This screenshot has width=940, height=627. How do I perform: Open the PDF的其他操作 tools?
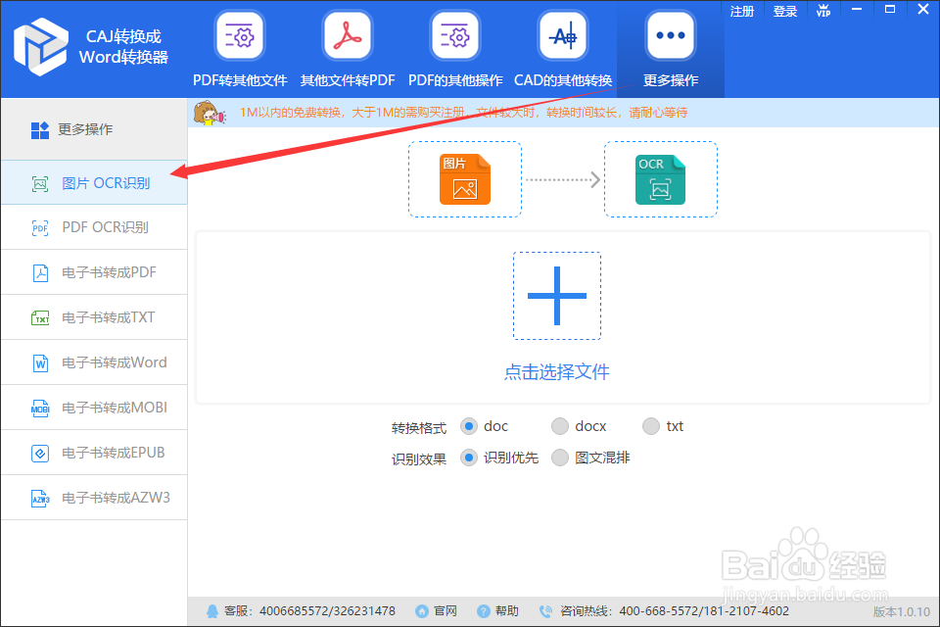[455, 49]
